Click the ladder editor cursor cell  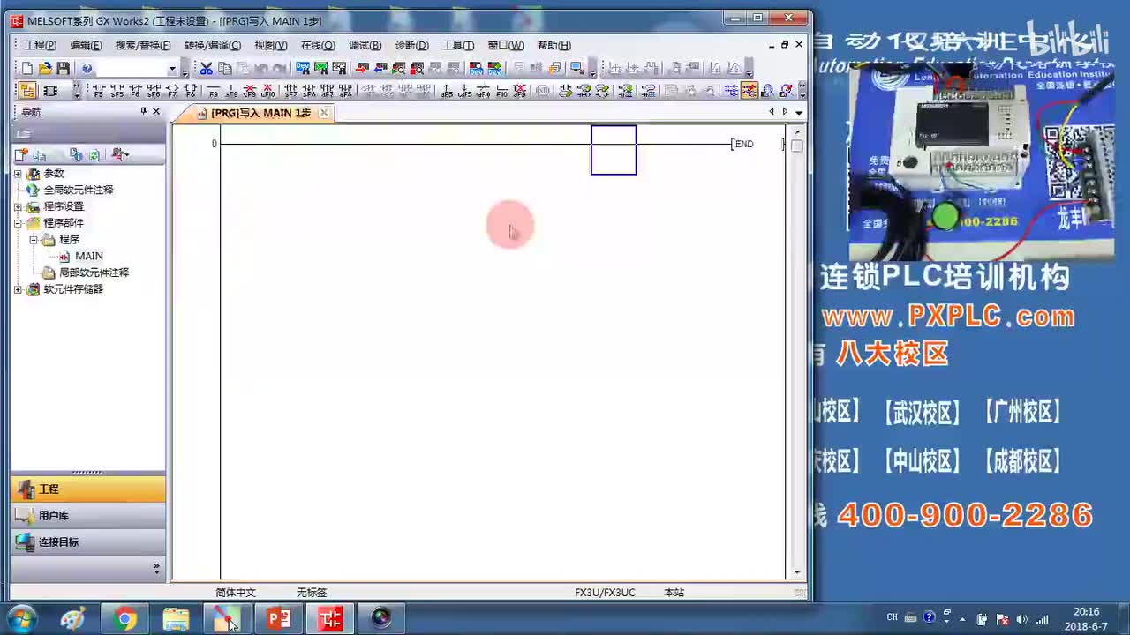(x=614, y=150)
